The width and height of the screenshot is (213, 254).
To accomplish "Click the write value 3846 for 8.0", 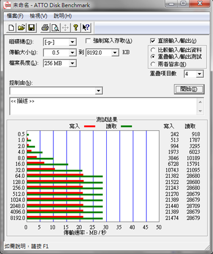I will tap(173, 158).
